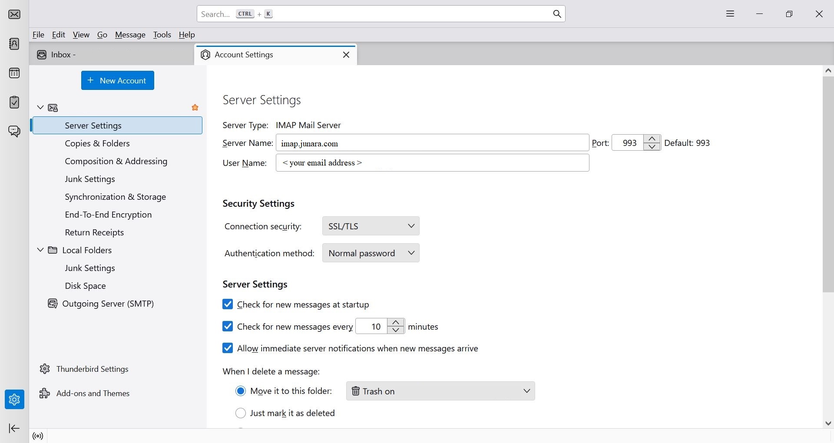This screenshot has width=834, height=443.
Task: Click the vertical scrollbar thumb
Action: (828, 185)
